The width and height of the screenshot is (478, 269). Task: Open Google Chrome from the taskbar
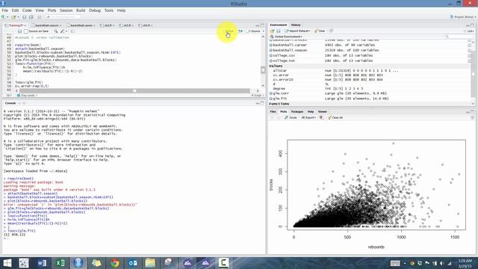point(114,263)
